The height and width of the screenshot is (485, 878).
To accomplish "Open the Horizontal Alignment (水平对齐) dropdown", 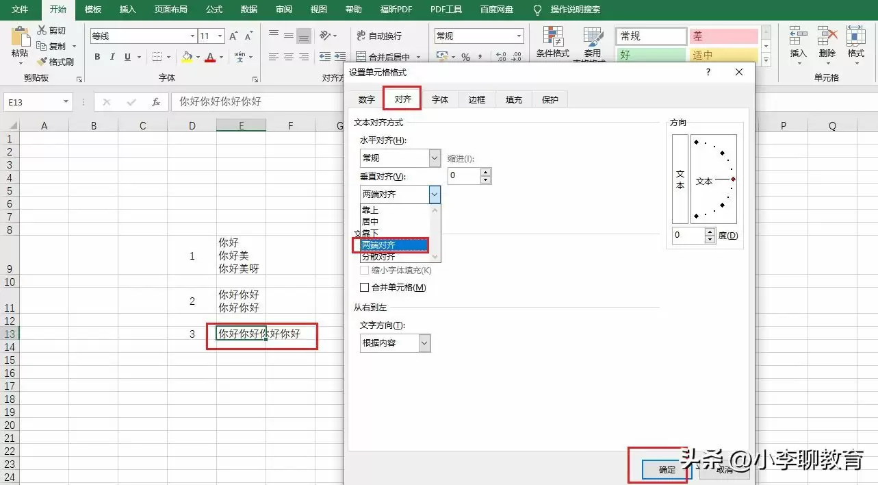I will click(x=433, y=158).
